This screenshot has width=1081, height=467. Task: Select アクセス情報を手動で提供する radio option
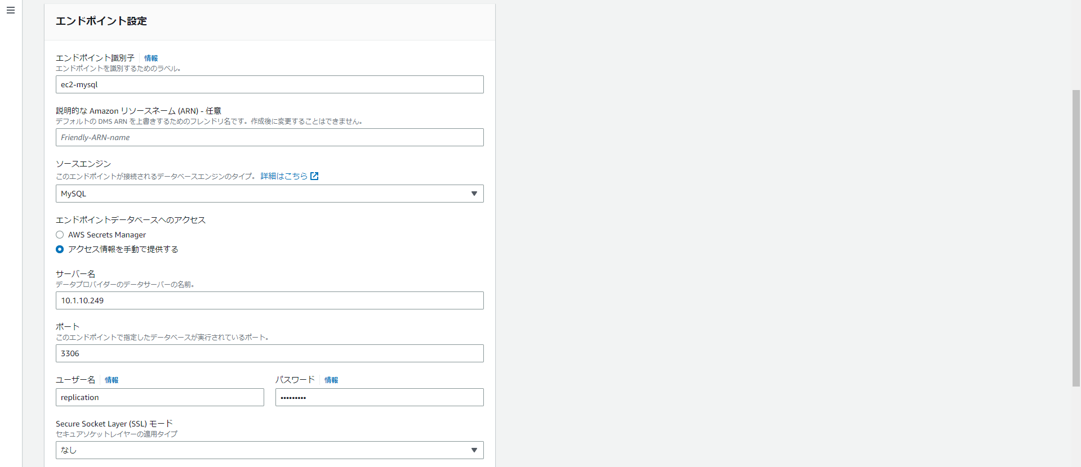click(x=60, y=249)
